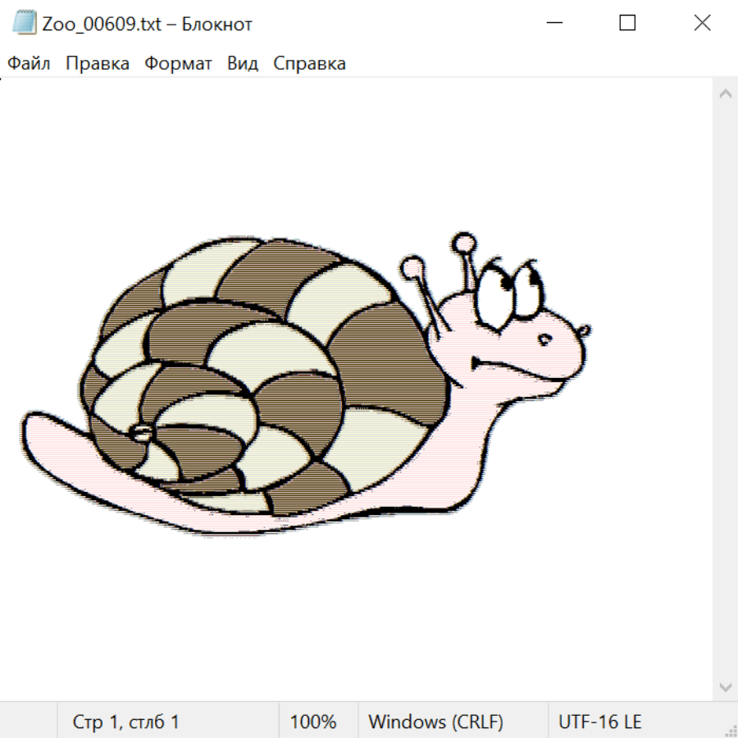
Task: Maximize the Notepad window
Action: tap(627, 23)
